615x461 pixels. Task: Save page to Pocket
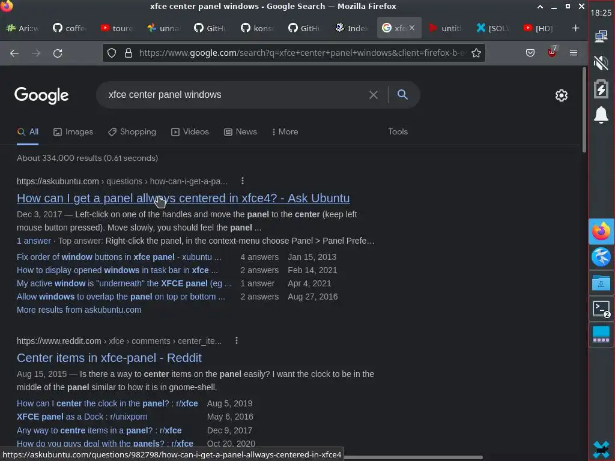(x=530, y=53)
